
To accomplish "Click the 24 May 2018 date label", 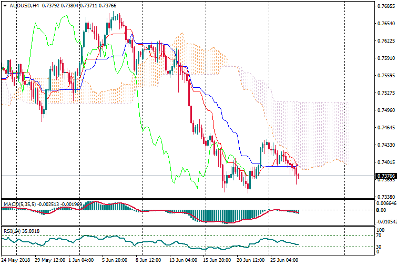I will click(x=16, y=260).
